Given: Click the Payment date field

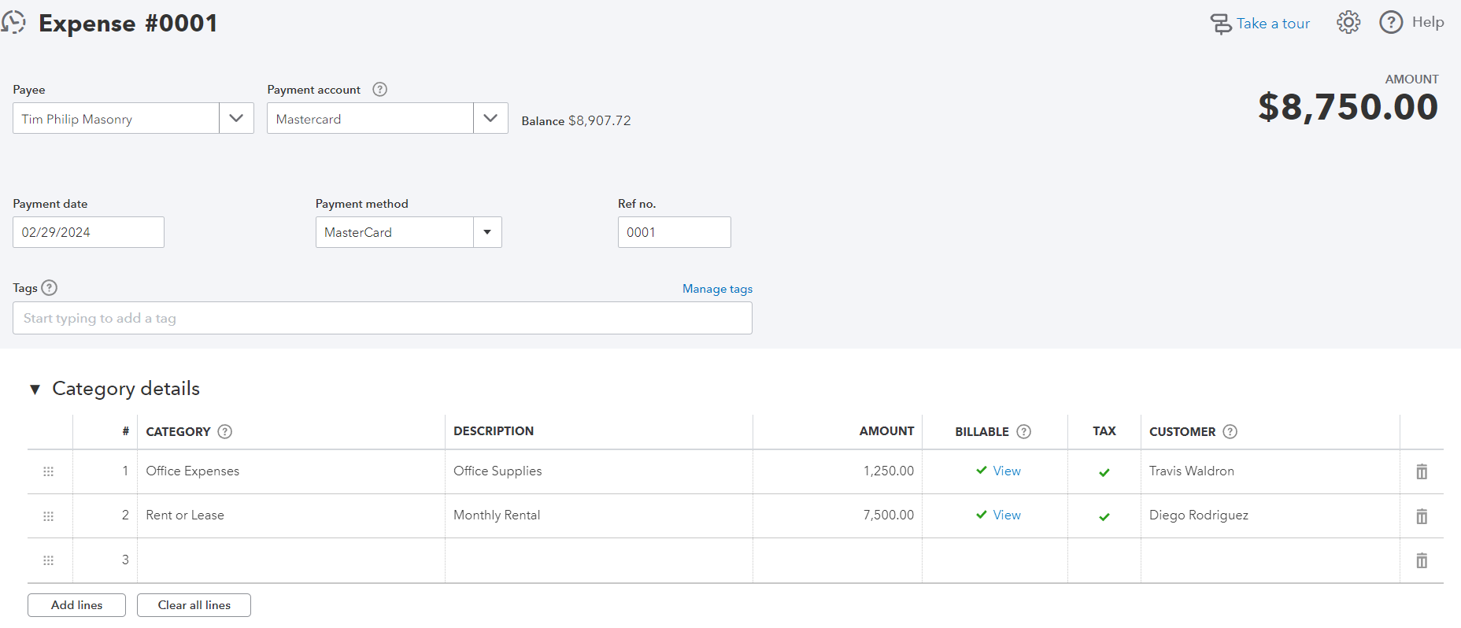Looking at the screenshot, I should [88, 233].
